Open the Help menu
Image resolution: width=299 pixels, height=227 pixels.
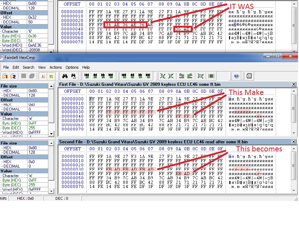pyautogui.click(x=86, y=67)
